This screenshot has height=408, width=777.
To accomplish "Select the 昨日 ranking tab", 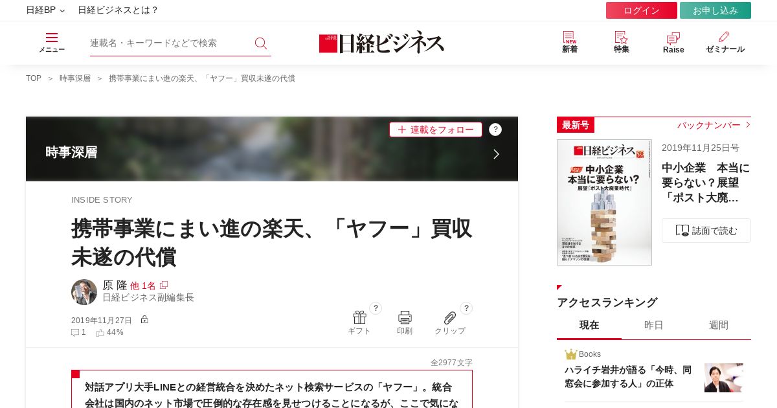I will click(x=654, y=325).
